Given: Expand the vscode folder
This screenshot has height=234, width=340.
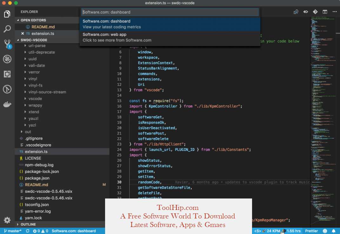Looking at the screenshot, I should click(25, 99).
